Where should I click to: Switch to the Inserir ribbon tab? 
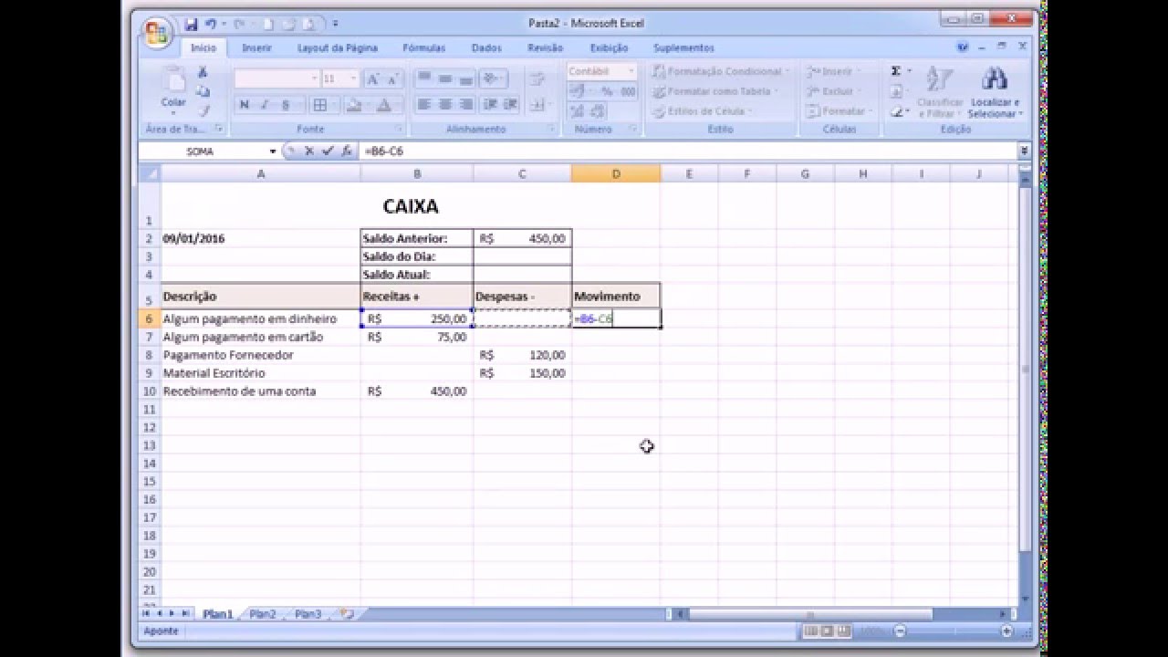click(256, 47)
